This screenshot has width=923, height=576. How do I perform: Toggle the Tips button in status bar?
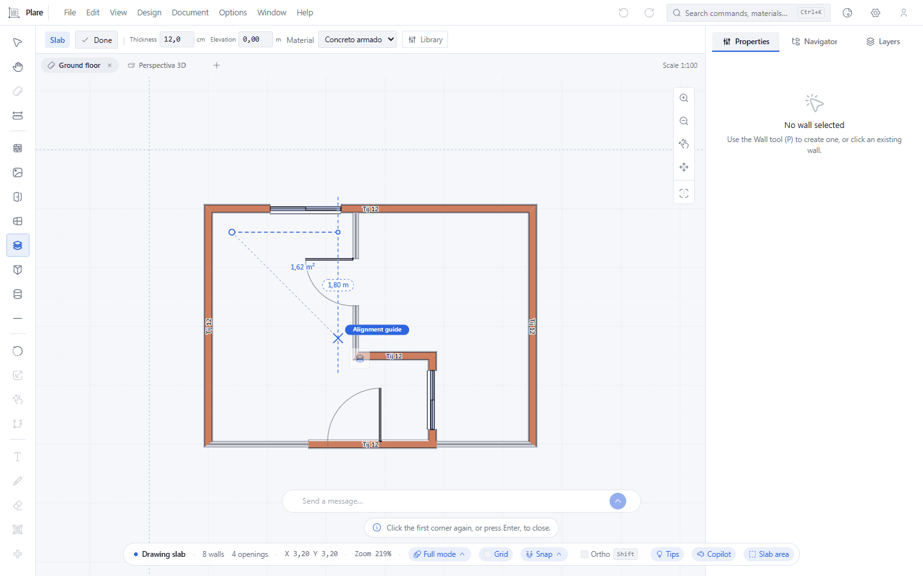[x=667, y=554]
